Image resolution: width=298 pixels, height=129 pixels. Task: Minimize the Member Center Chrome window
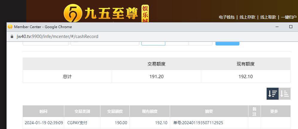pyautogui.click(x=277, y=27)
